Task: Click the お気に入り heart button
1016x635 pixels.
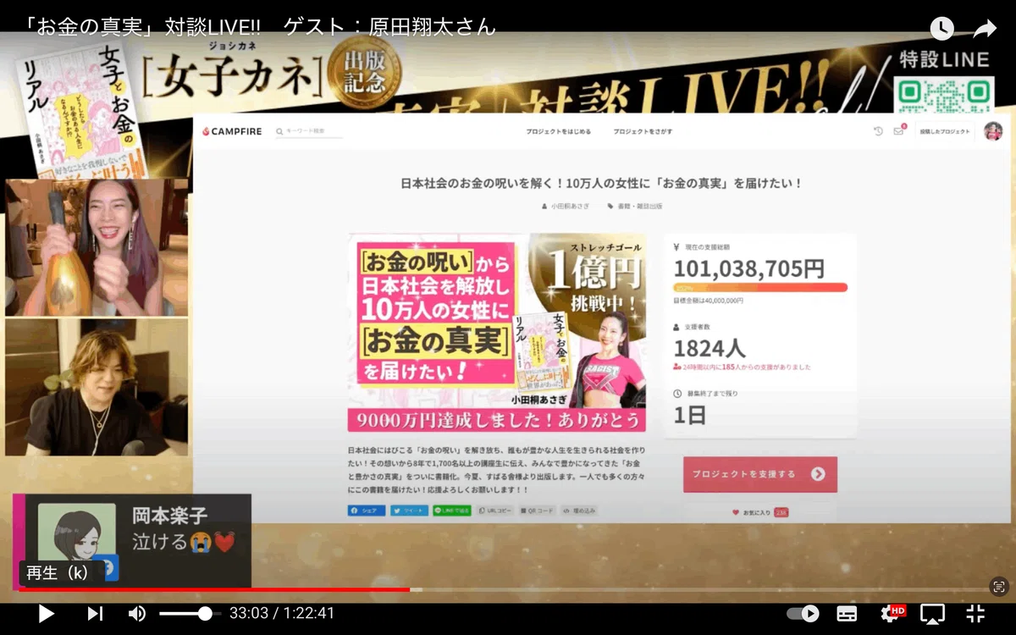Action: click(760, 512)
